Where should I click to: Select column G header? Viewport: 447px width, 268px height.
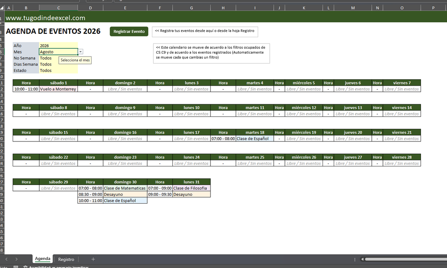pyautogui.click(x=191, y=7)
